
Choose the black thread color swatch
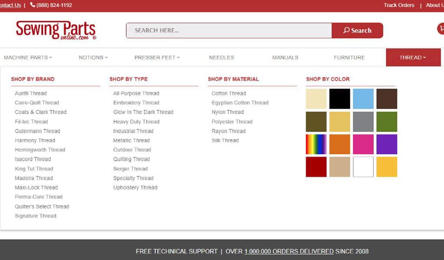340,99
